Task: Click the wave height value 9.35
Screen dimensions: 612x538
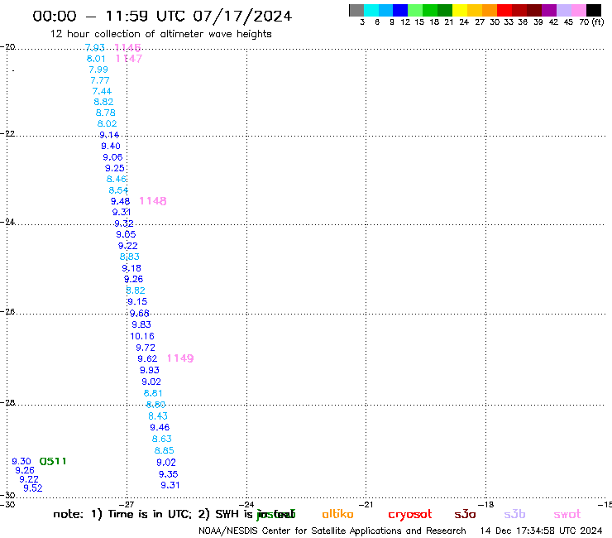Action: pos(168,474)
